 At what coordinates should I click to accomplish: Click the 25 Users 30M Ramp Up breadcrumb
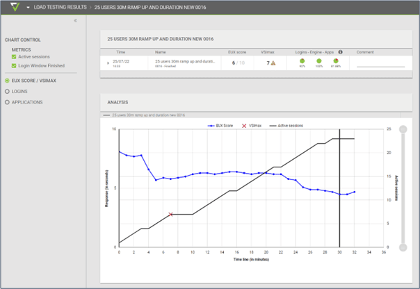tap(150, 7)
